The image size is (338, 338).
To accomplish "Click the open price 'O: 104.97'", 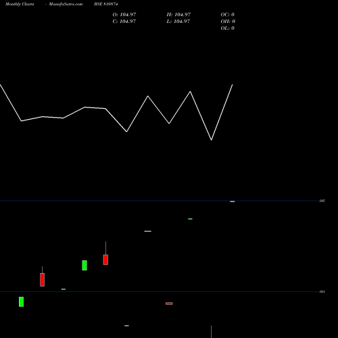I will coord(124,15).
